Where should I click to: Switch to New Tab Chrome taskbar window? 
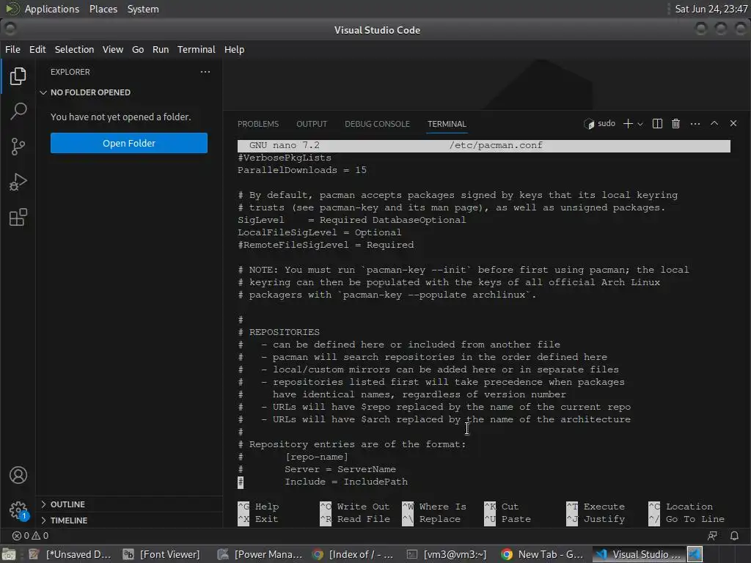coord(542,554)
